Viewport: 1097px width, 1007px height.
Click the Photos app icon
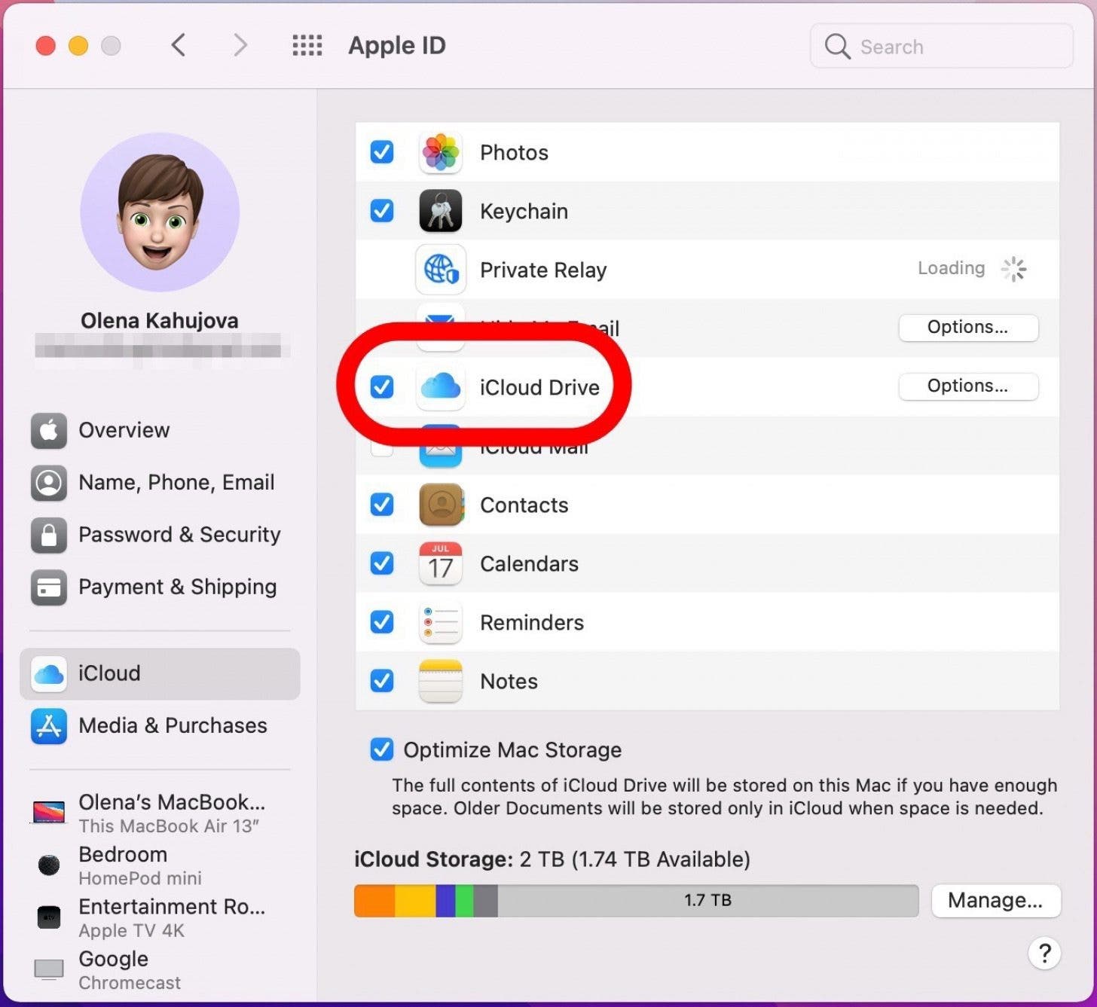click(x=440, y=152)
